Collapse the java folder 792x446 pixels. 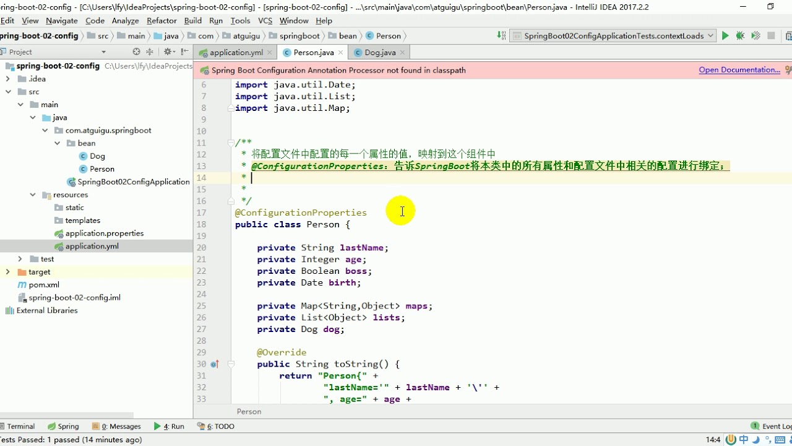click(33, 118)
